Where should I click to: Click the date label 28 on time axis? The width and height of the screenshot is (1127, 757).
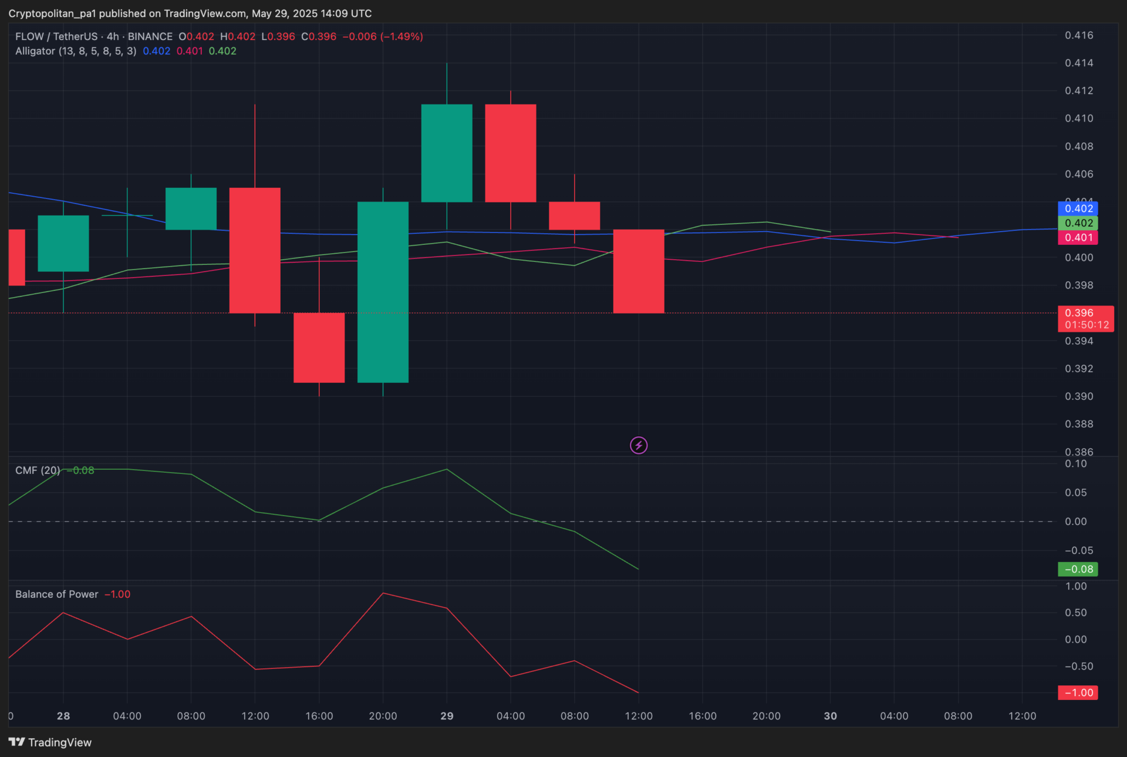coord(63,716)
